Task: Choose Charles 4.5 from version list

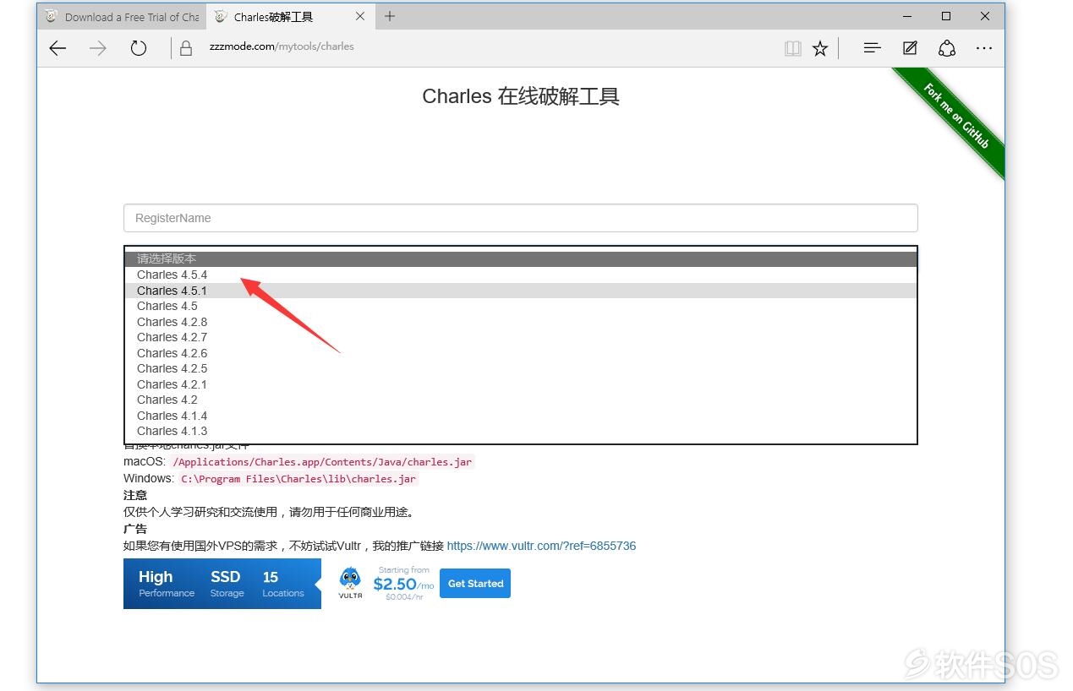Action: coord(521,306)
